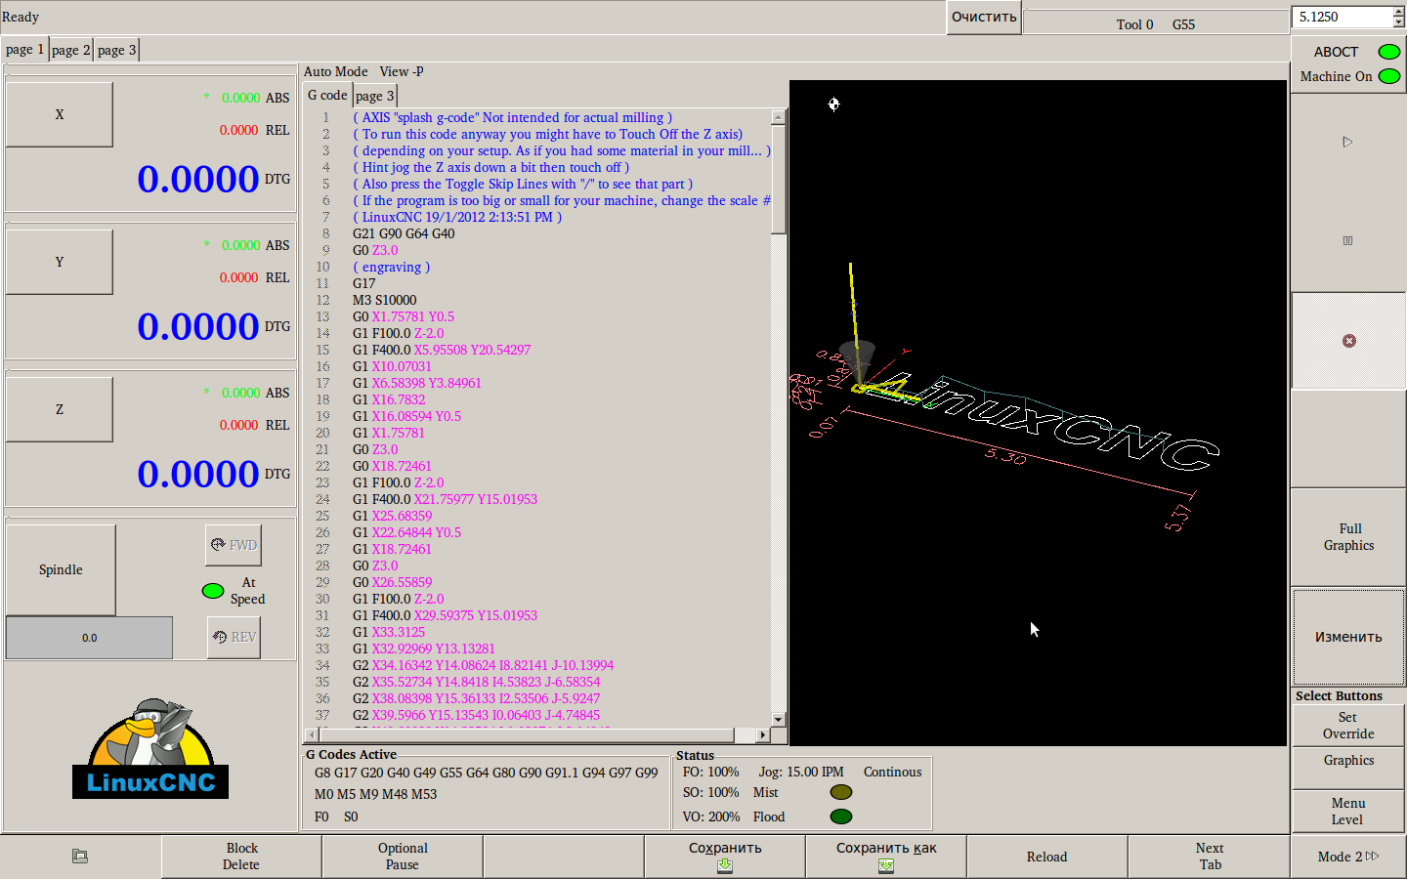Click the Очистить clear button
The image size is (1407, 879).
click(x=984, y=18)
